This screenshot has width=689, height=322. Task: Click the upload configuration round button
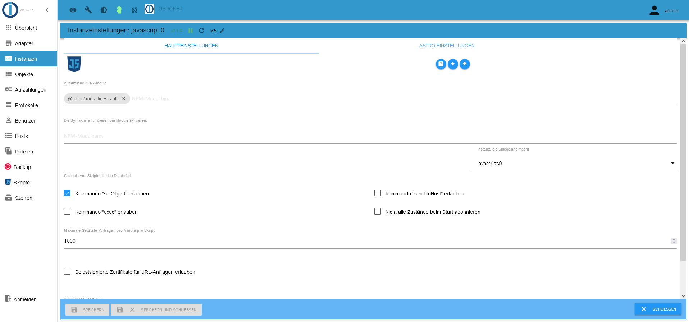453,64
